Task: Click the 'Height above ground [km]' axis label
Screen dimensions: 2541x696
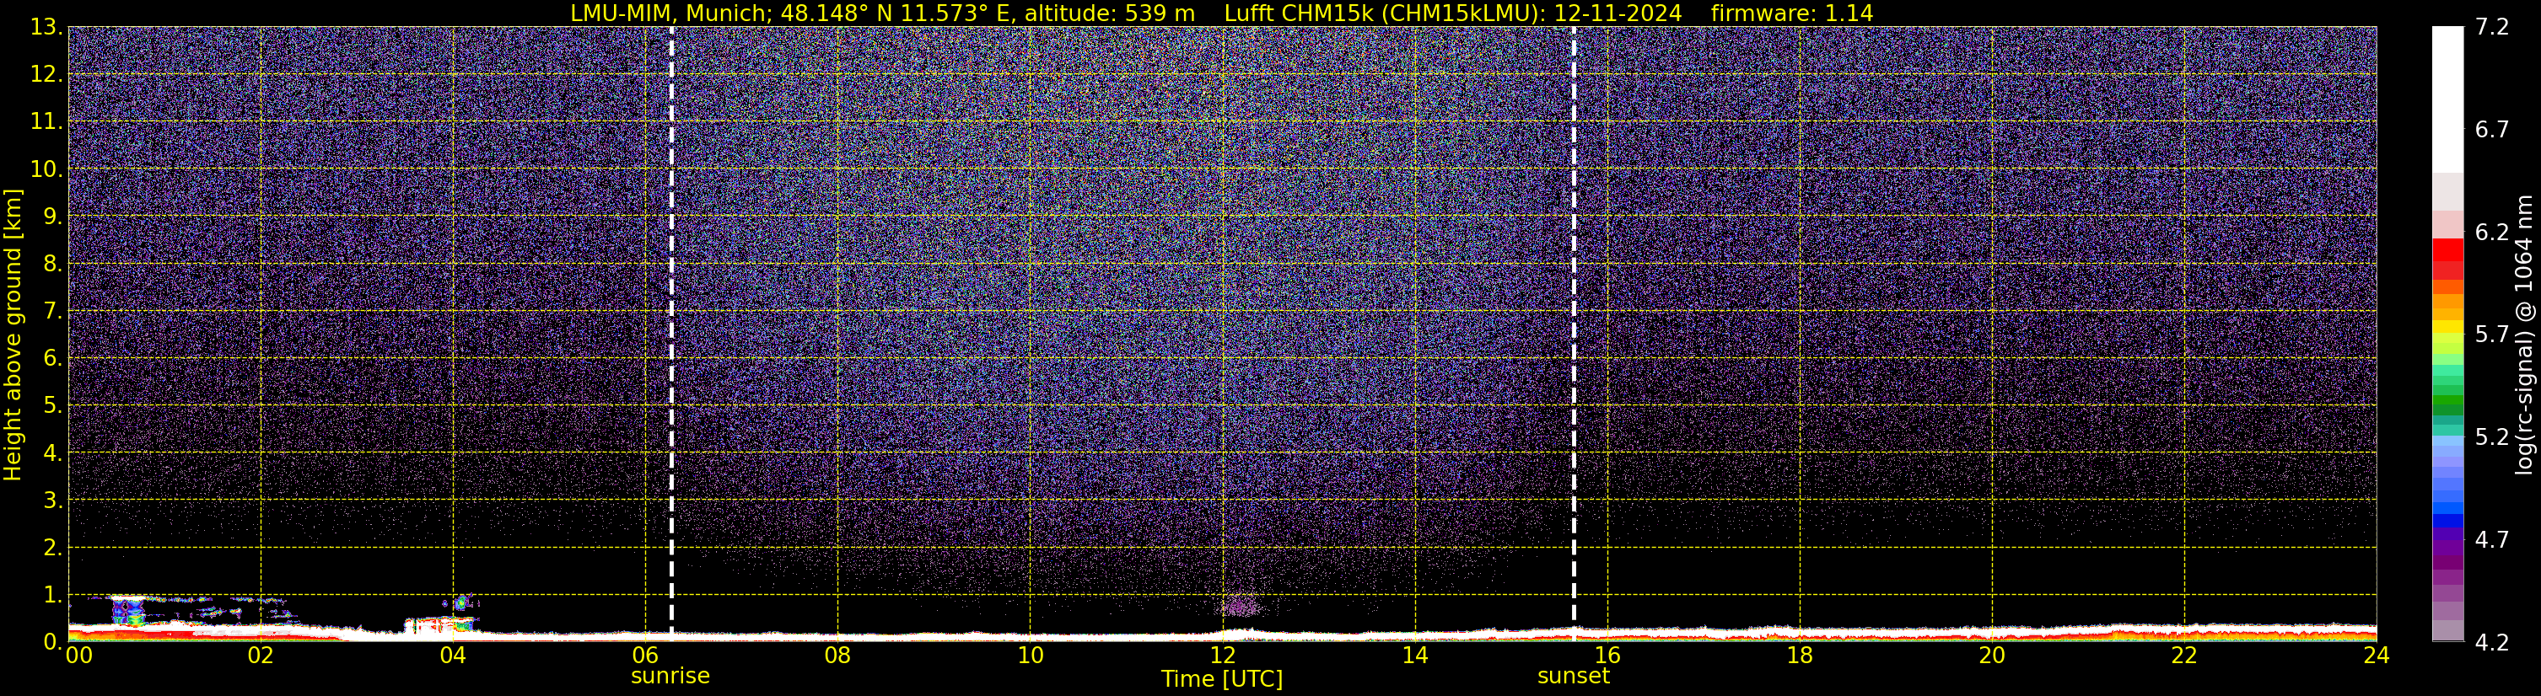Action: coord(13,335)
